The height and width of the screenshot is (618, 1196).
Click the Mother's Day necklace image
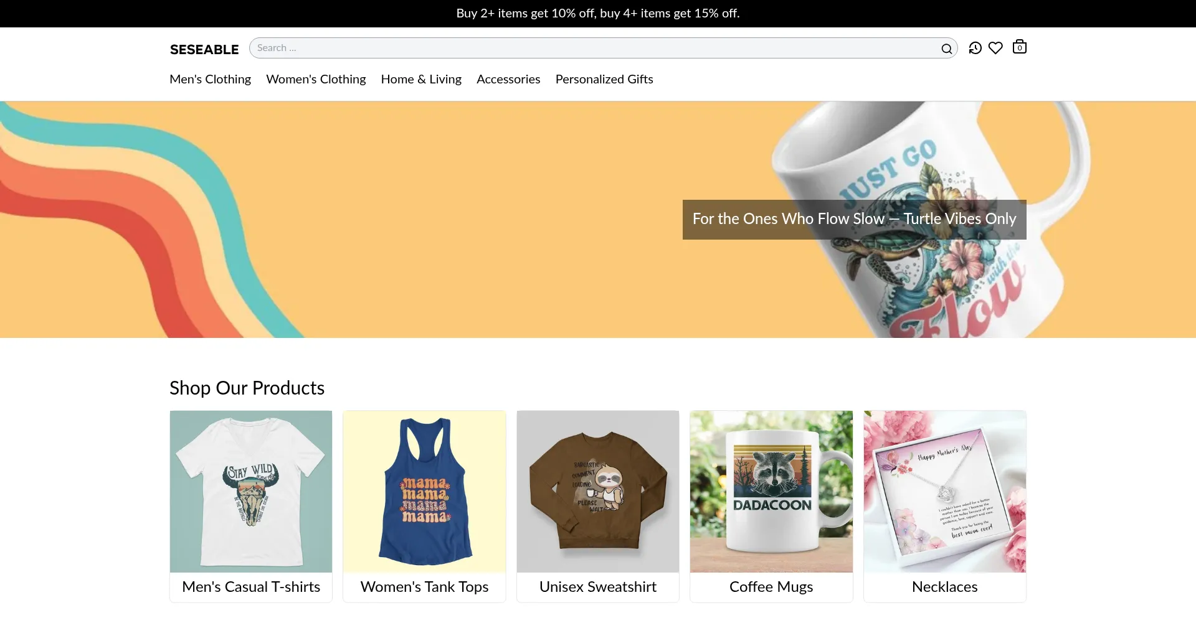pos(944,491)
